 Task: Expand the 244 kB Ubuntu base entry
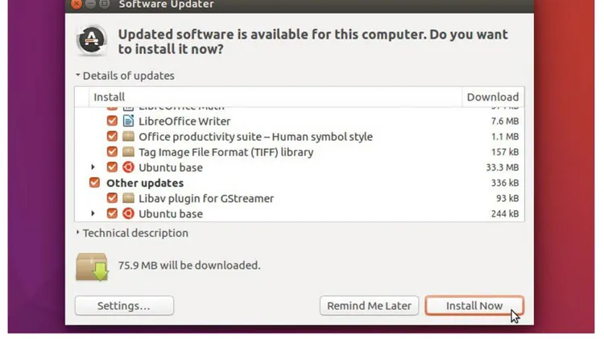93,213
